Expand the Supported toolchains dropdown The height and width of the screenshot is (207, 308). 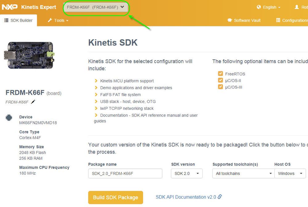click(243, 173)
